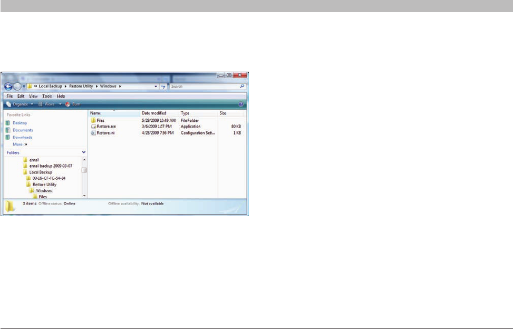Select Files folder in folder tree
The width and height of the screenshot is (513, 329).
coord(43,197)
